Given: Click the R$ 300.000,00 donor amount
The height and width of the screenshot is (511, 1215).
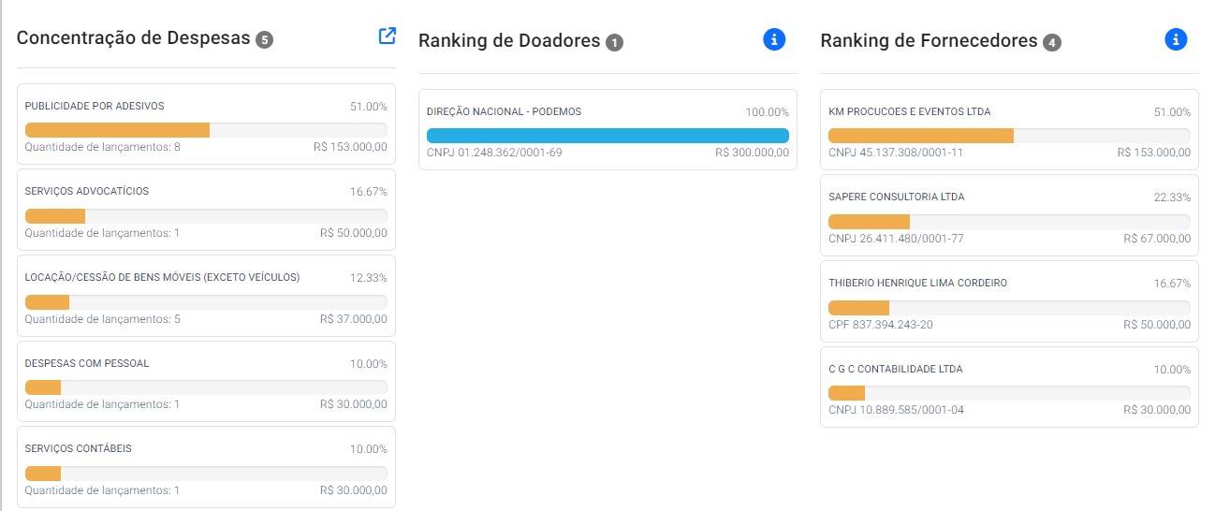Looking at the screenshot, I should pos(752,153).
